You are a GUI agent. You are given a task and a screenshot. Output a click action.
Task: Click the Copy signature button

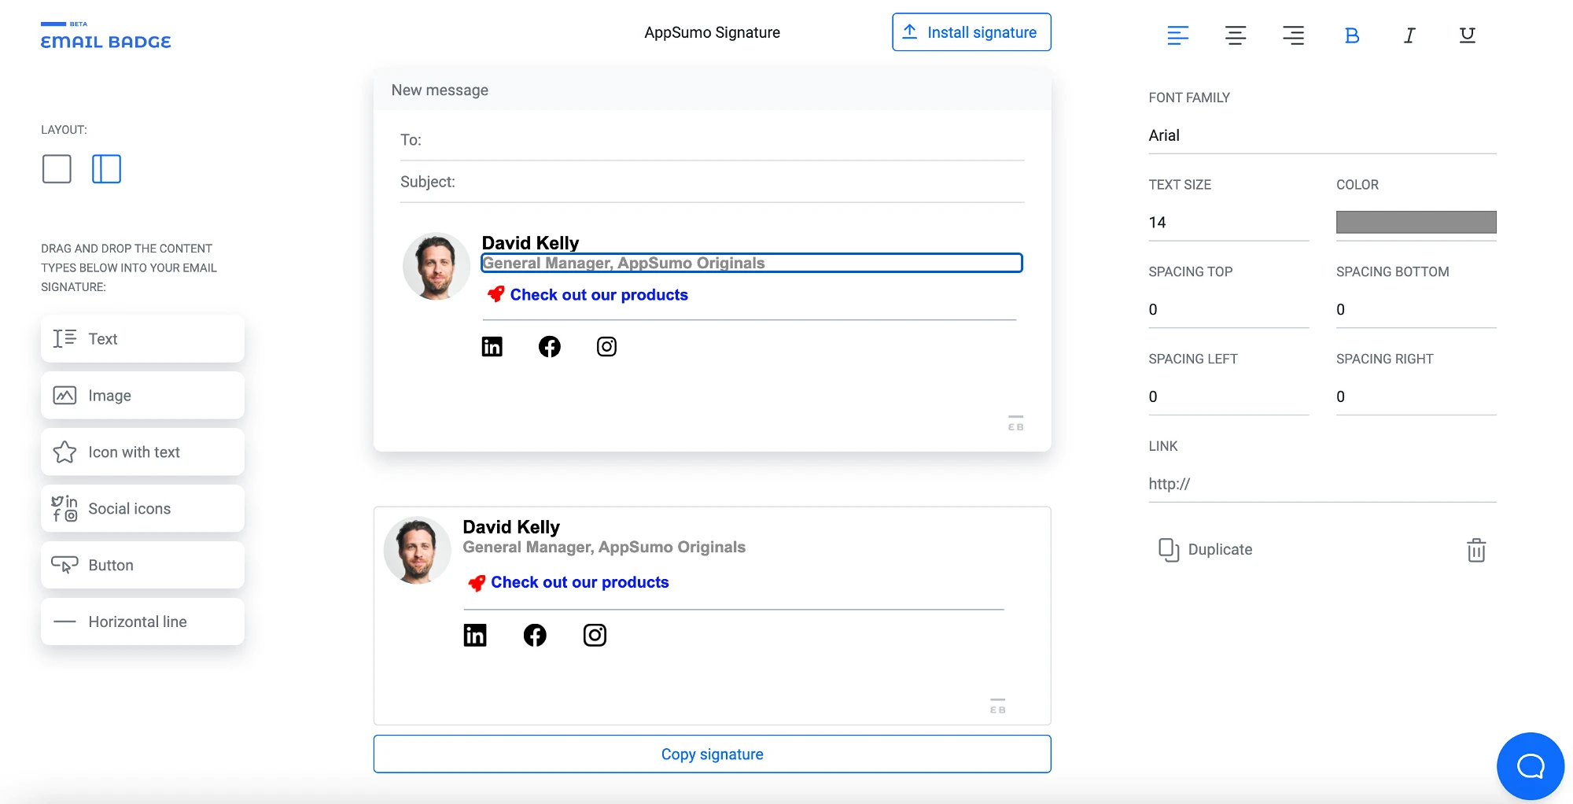point(712,754)
